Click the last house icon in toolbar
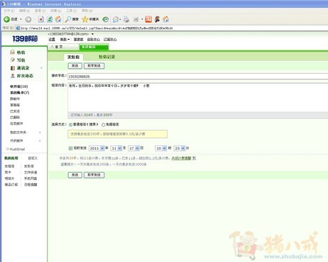Image resolution: width=328 pixels, height=262 pixels. 166,19
